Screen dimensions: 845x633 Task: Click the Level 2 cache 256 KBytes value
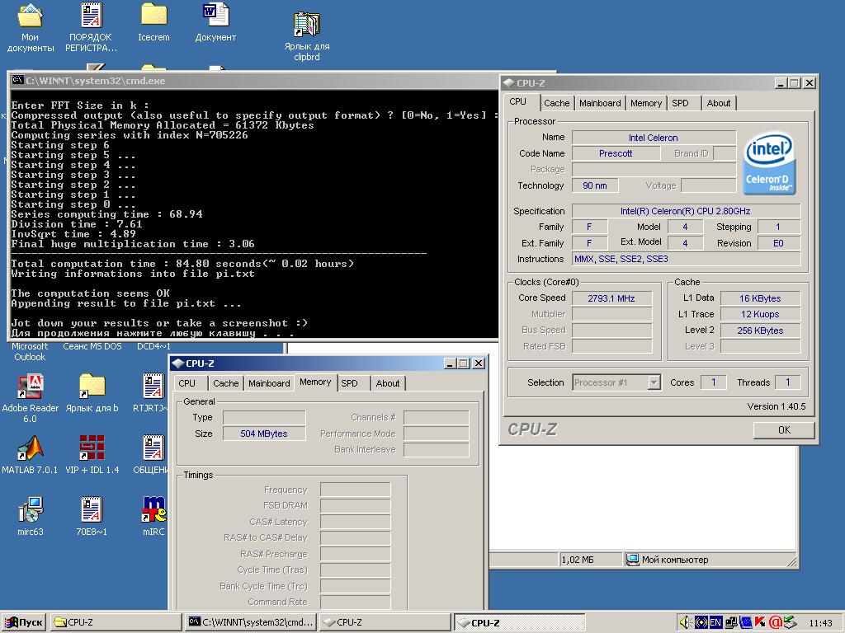click(x=760, y=331)
